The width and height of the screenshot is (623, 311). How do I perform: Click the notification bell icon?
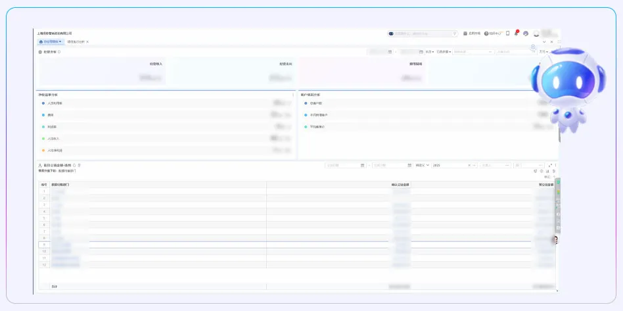[516, 33]
